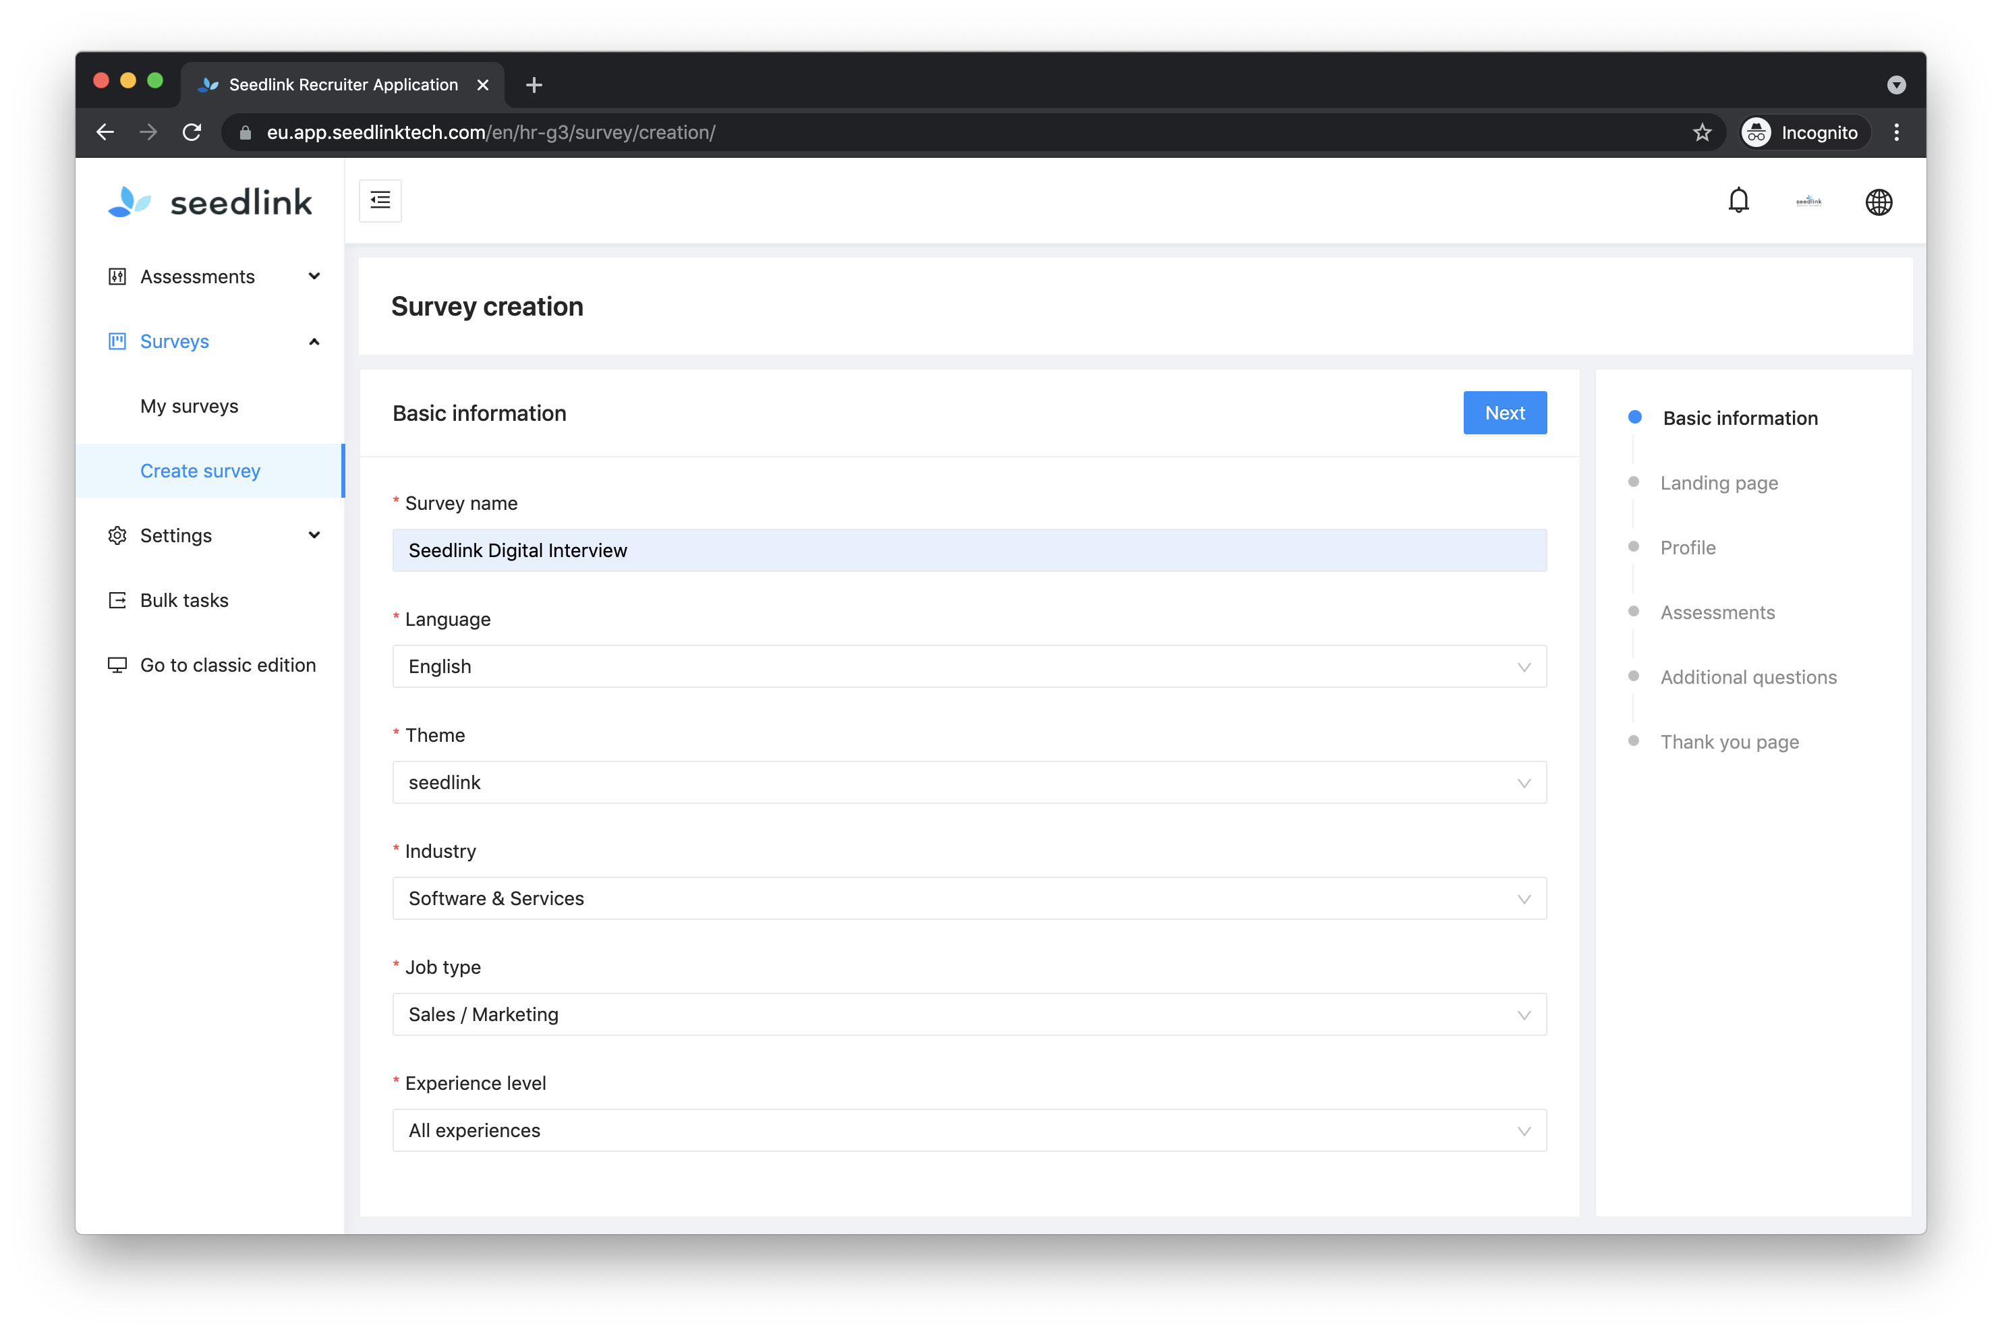This screenshot has height=1334, width=2002.
Task: Jump to the Additional questions step
Action: (x=1748, y=676)
